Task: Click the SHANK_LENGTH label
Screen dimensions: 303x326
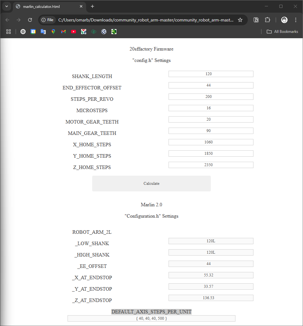Action: (x=92, y=76)
